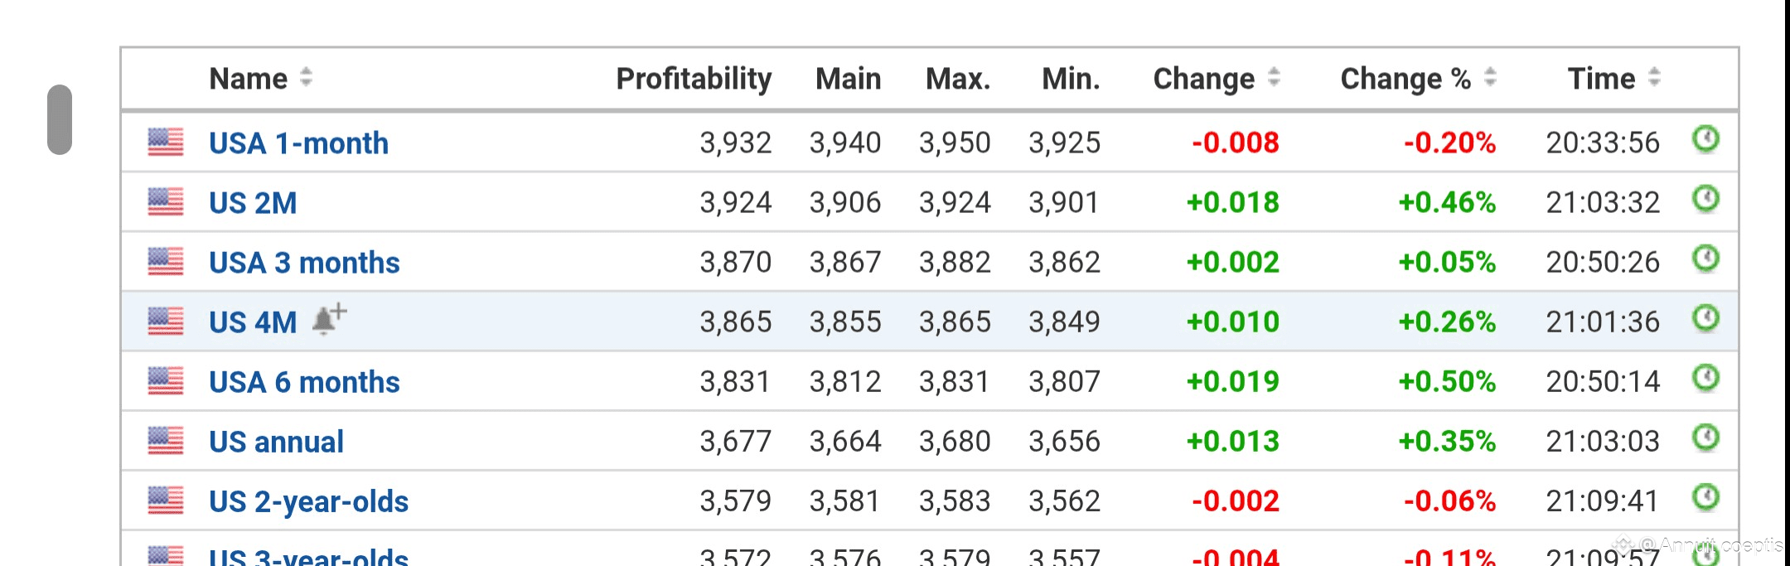Click the alert bell icon beside US 4M
1790x566 pixels.
pos(329,320)
